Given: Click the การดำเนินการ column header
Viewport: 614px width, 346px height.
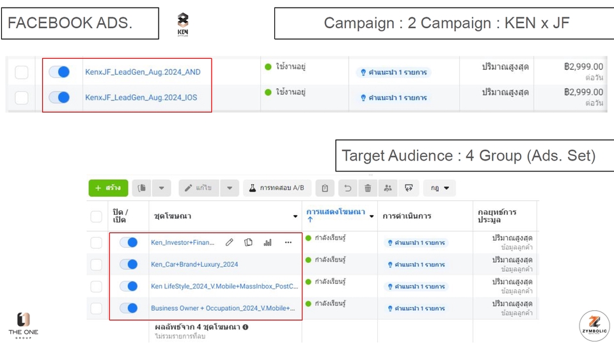Looking at the screenshot, I should point(407,216).
